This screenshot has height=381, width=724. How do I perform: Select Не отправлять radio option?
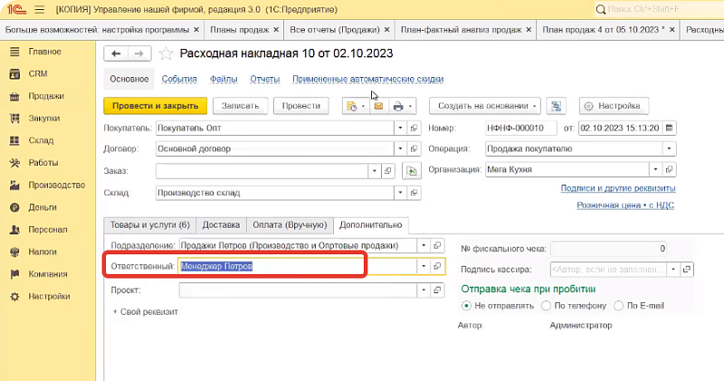pos(466,306)
